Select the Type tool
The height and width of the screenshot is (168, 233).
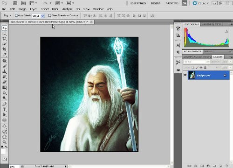(5, 109)
